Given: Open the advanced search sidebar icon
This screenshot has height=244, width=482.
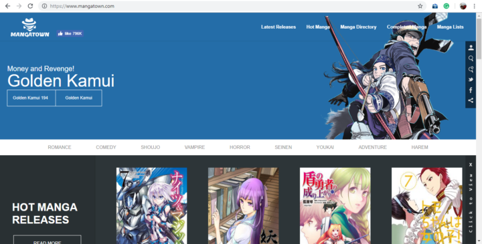Looking at the screenshot, I should pos(471,70).
